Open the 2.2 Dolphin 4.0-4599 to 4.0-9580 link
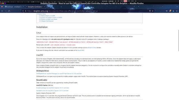179x100 pixels. 51,17
